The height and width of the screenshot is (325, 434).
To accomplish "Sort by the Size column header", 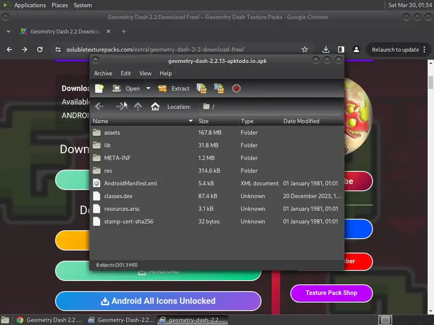I will (x=217, y=121).
